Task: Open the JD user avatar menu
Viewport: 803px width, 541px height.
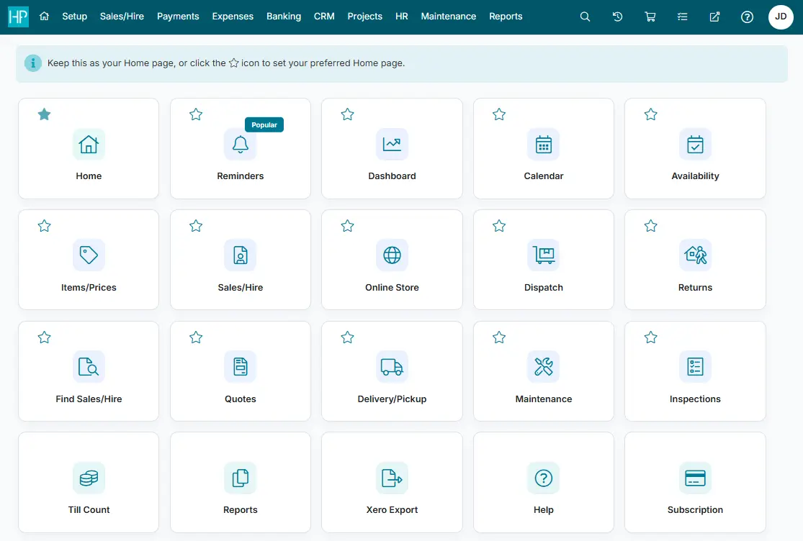Action: tap(781, 17)
